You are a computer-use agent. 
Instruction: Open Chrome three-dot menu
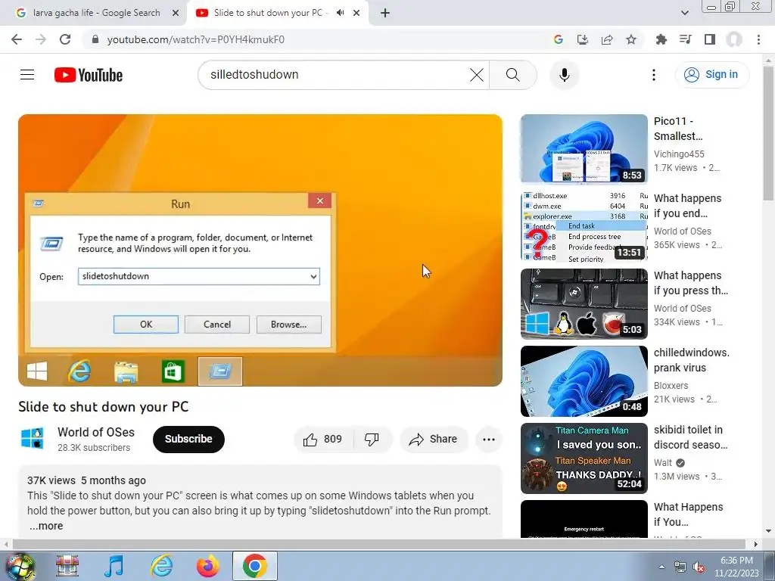coord(758,39)
